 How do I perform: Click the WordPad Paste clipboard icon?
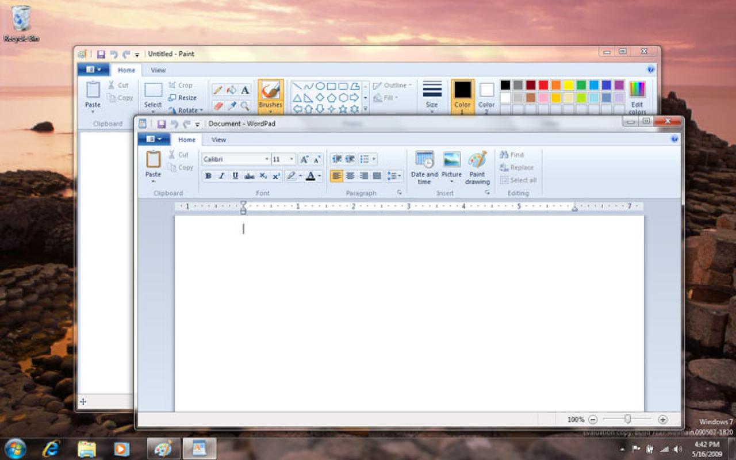click(154, 159)
